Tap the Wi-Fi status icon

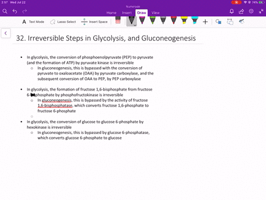coord(245,2)
